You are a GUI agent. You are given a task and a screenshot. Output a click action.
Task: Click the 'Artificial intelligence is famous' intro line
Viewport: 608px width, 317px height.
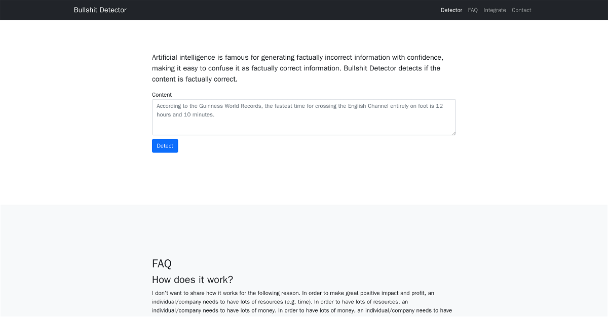coord(297,58)
